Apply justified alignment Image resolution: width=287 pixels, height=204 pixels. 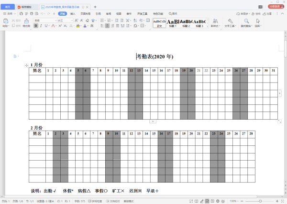coord(118,26)
